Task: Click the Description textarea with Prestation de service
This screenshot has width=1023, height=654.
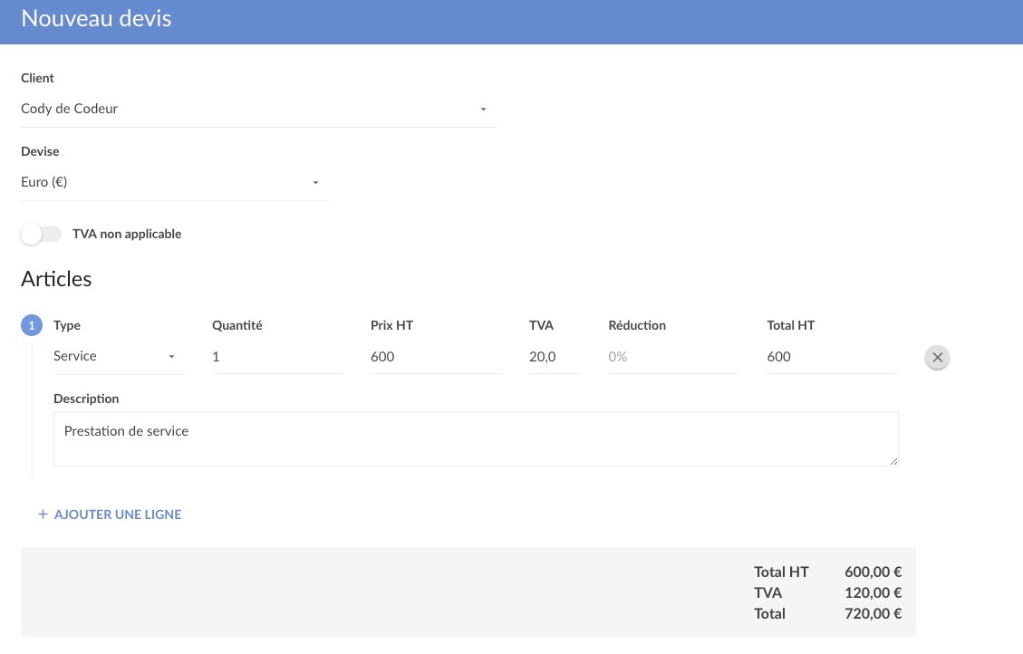Action: (476, 438)
